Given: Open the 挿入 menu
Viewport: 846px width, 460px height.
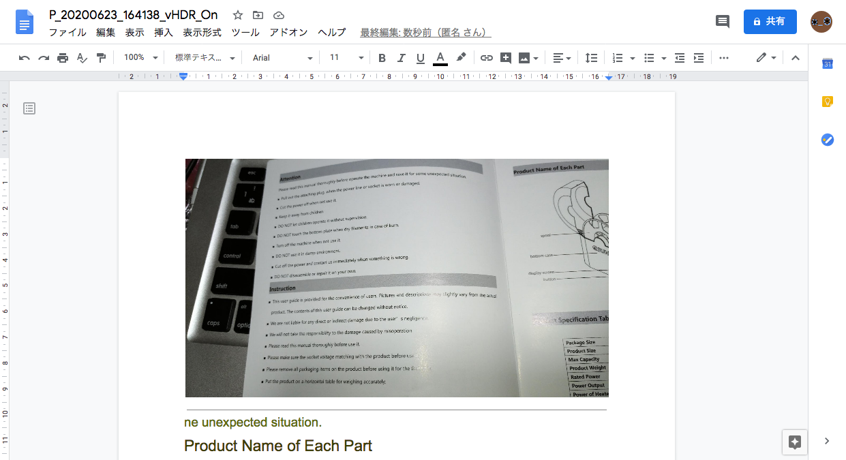Looking at the screenshot, I should click(x=164, y=32).
